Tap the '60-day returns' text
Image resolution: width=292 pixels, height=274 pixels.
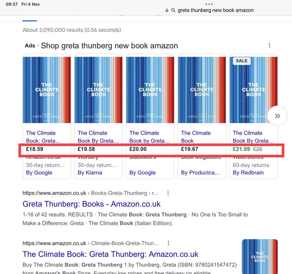(251, 165)
